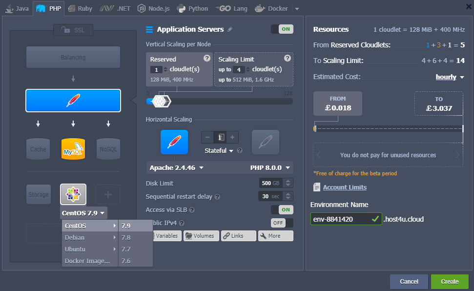Switch to the GO Lang tab
This screenshot has width=474, height=291.
point(231,8)
